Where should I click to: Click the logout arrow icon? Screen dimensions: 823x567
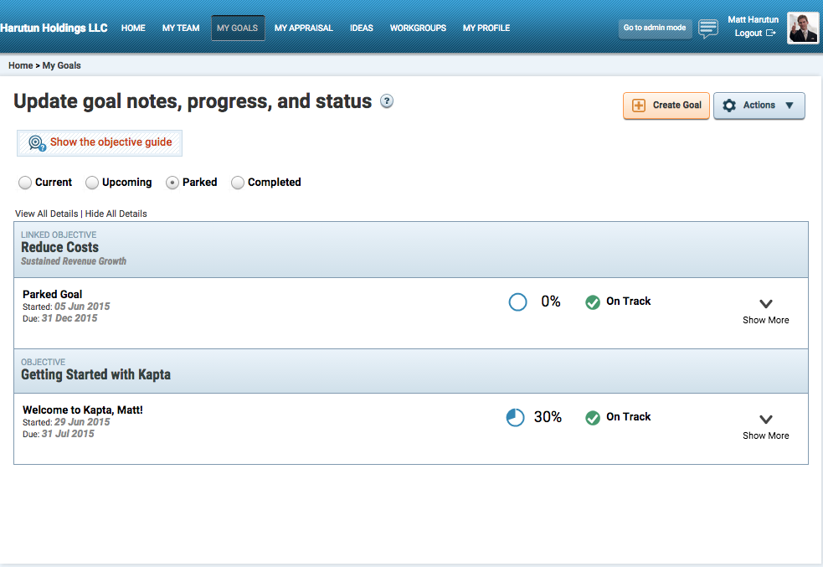click(x=770, y=33)
